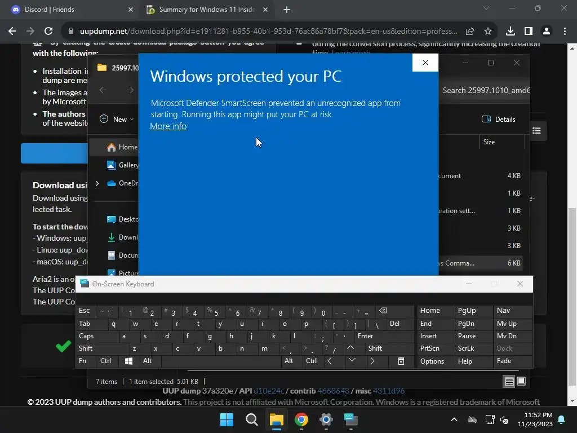This screenshot has width=577, height=433.
Task: Close the Discord tab
Action: (131, 10)
